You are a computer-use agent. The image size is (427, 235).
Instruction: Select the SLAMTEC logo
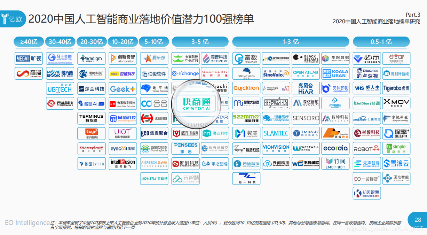pyautogui.click(x=276, y=133)
